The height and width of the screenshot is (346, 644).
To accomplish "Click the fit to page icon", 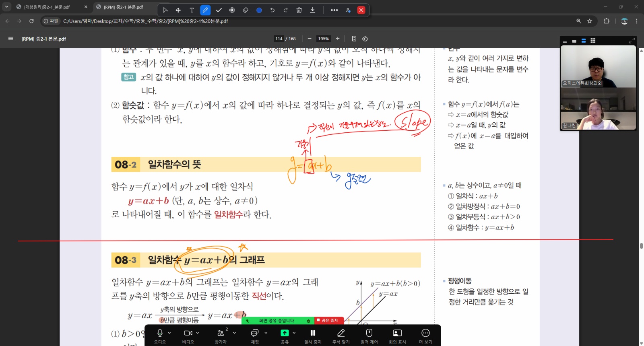I will pos(354,39).
